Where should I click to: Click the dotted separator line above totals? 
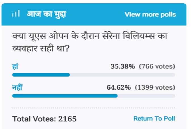coord(94,108)
